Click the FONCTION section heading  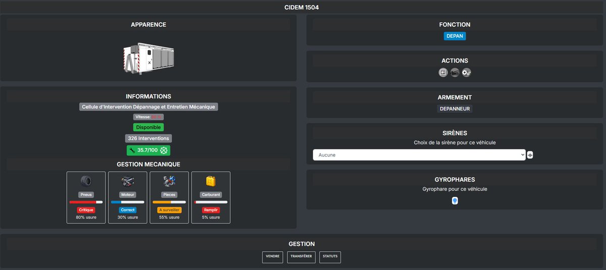[454, 25]
